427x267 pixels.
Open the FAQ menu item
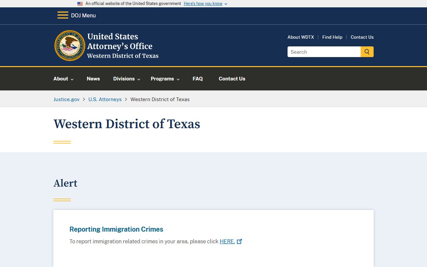(x=197, y=79)
